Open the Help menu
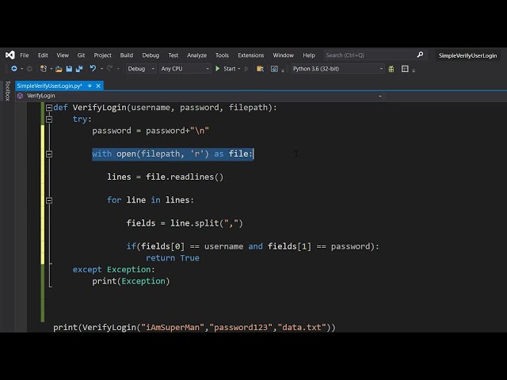 click(x=308, y=55)
